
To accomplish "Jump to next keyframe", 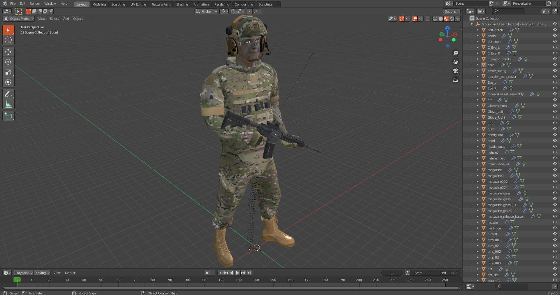I will coord(243,273).
